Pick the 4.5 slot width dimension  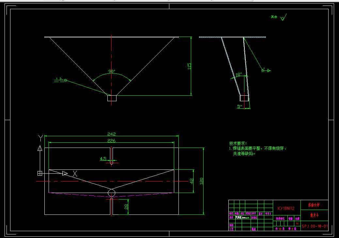pyautogui.click(x=103, y=159)
